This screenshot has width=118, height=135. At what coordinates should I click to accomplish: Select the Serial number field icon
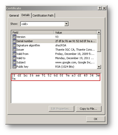tap(14, 41)
